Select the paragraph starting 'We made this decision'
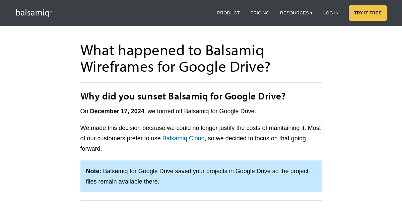The image size is (402, 210). point(200,138)
